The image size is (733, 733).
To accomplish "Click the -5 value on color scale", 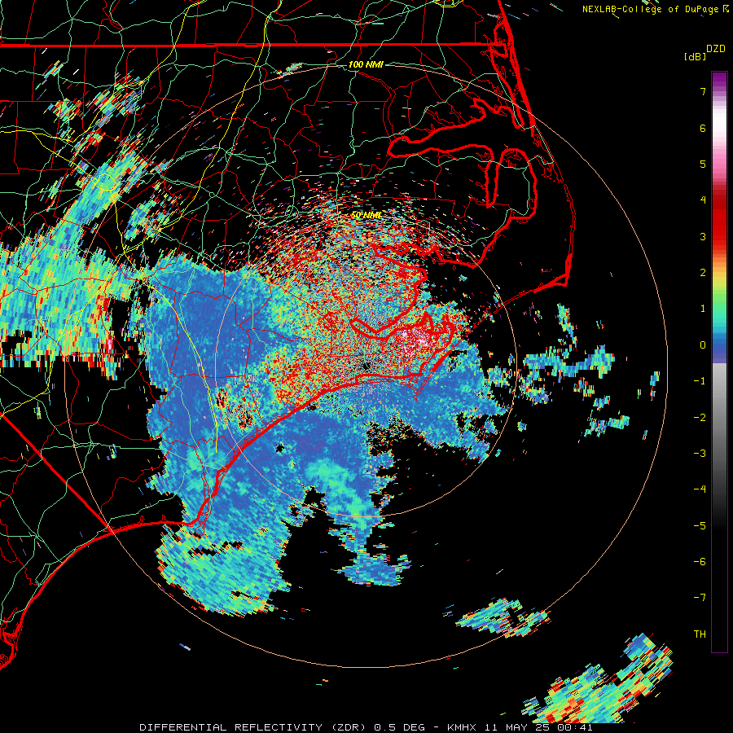I will 700,526.
